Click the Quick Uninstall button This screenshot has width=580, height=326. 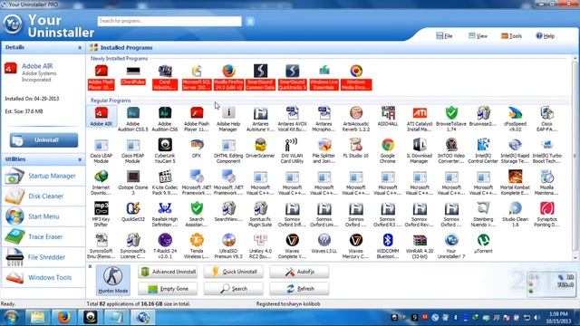click(x=234, y=272)
